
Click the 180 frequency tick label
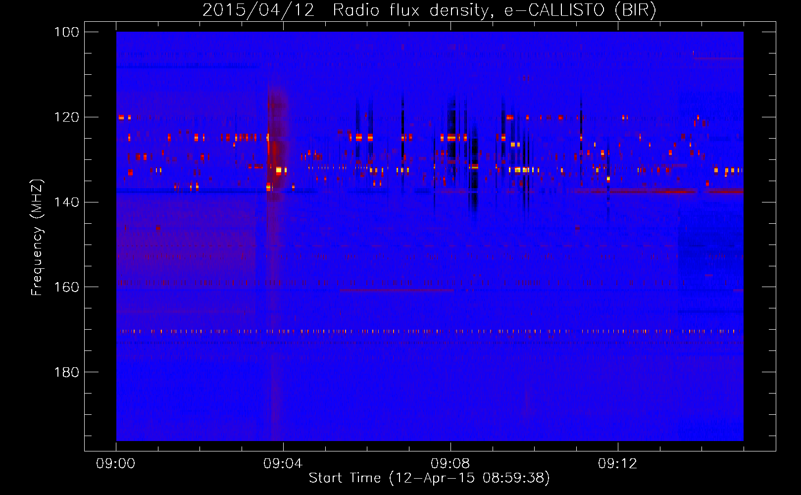coord(66,372)
